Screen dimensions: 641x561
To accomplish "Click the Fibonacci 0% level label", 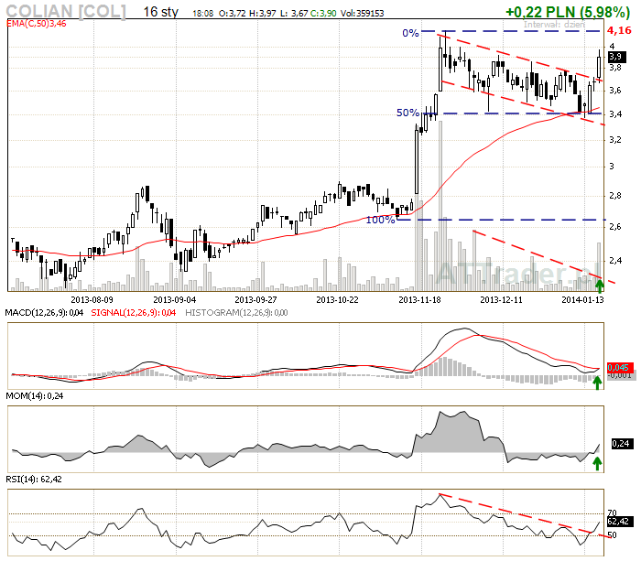I will (x=410, y=33).
